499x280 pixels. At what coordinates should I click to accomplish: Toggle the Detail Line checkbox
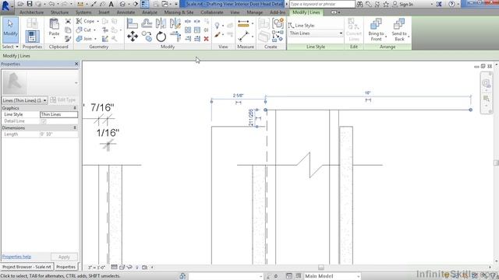click(x=44, y=121)
